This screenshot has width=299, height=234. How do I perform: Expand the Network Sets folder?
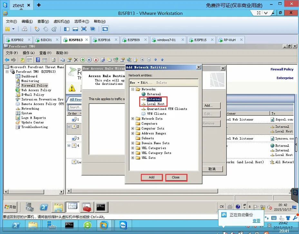coord(133,119)
